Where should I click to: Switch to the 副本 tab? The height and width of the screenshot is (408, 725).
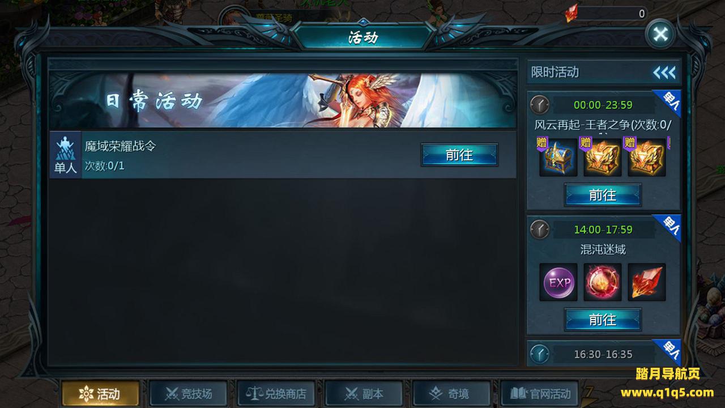pyautogui.click(x=364, y=393)
